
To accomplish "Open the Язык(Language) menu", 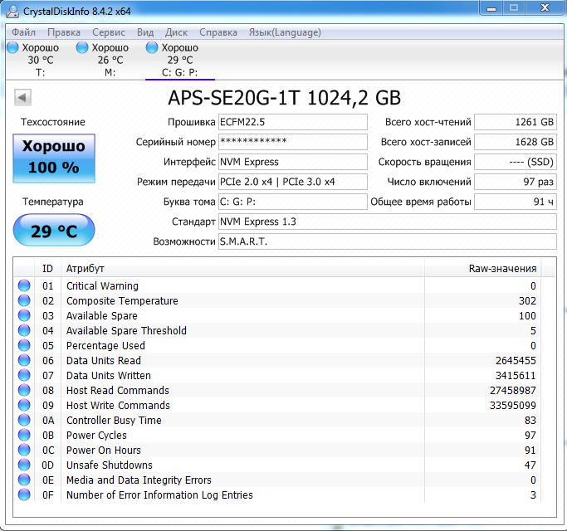I will (285, 32).
